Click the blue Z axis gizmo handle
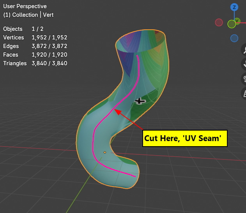The height and width of the screenshot is (213, 246). [234, 7]
